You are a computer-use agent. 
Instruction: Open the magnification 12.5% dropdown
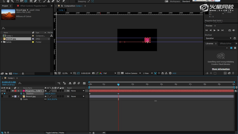pos(66,73)
